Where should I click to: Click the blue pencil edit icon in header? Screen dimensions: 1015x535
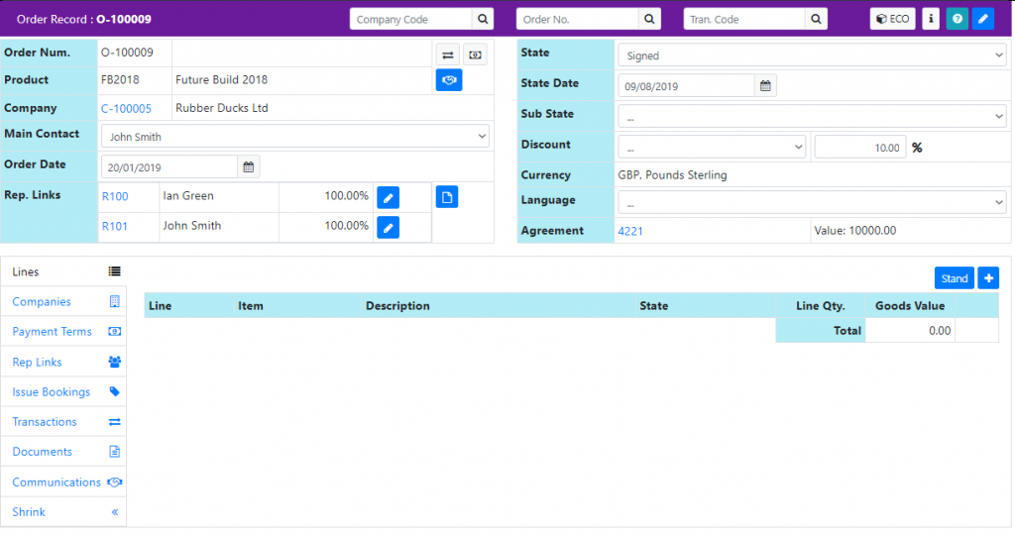[982, 19]
